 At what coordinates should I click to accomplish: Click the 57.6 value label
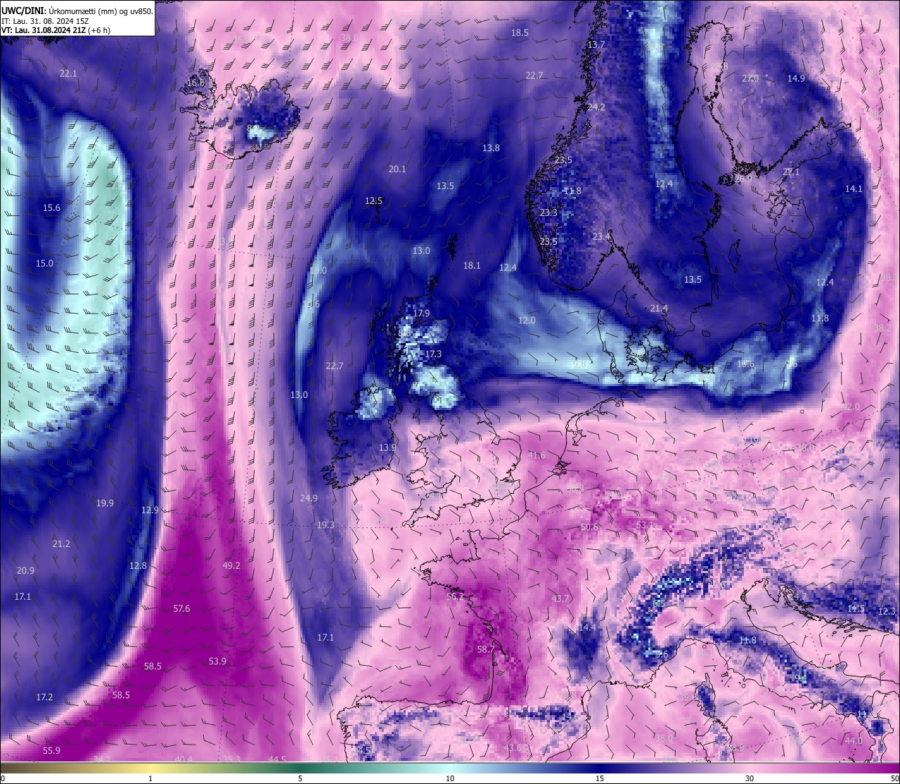point(181,609)
